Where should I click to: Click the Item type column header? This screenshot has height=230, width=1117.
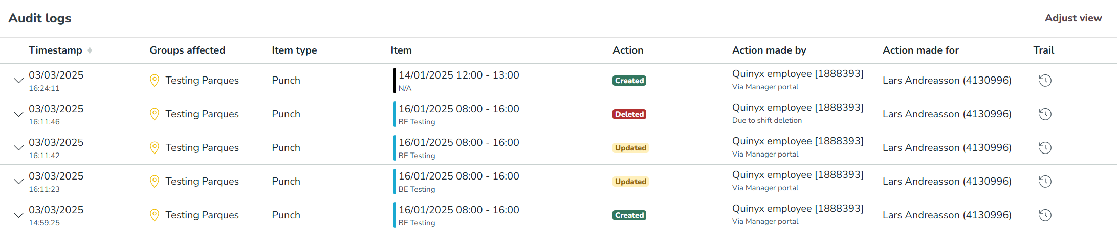point(294,50)
